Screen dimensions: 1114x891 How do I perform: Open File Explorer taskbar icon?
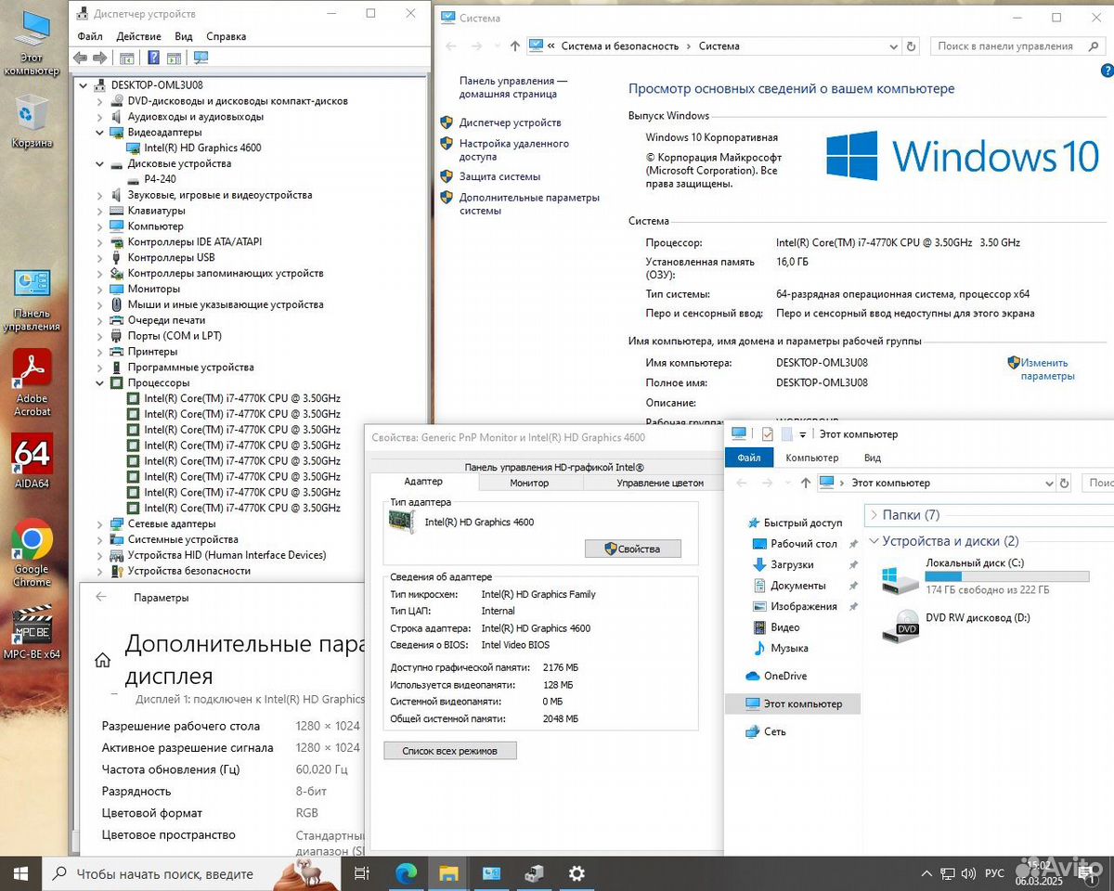[448, 873]
